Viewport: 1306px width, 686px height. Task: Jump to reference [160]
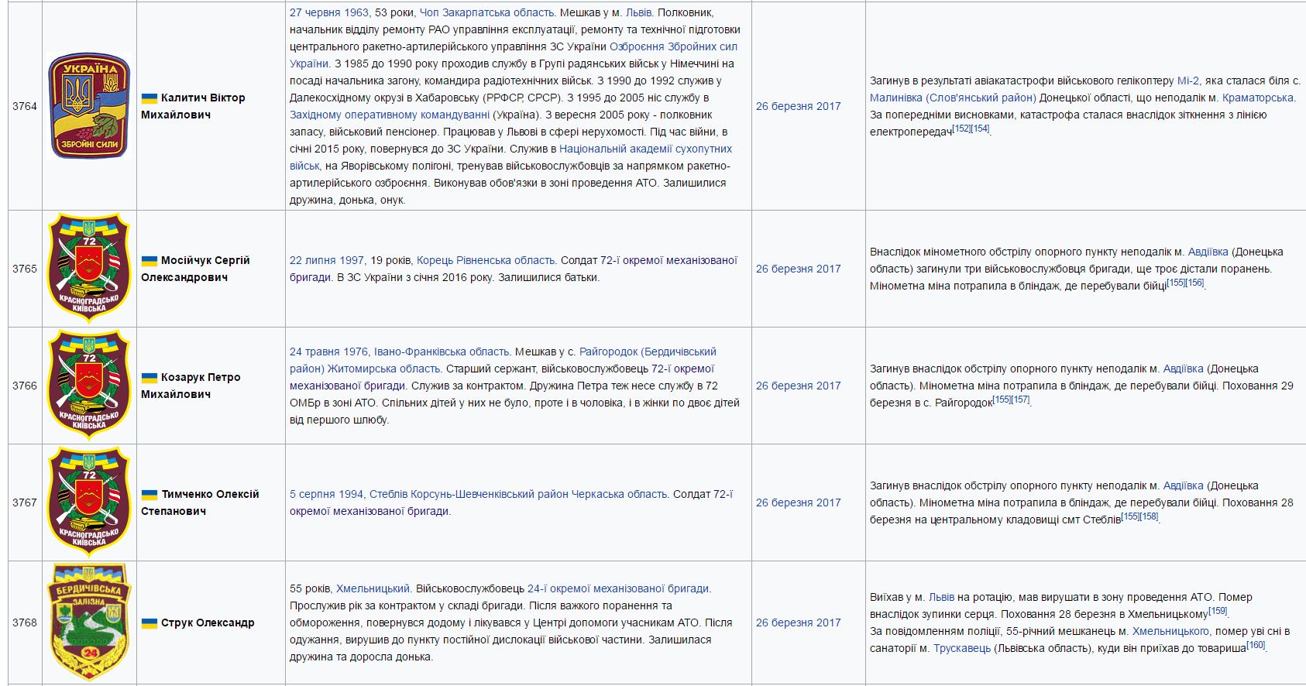(x=1256, y=645)
